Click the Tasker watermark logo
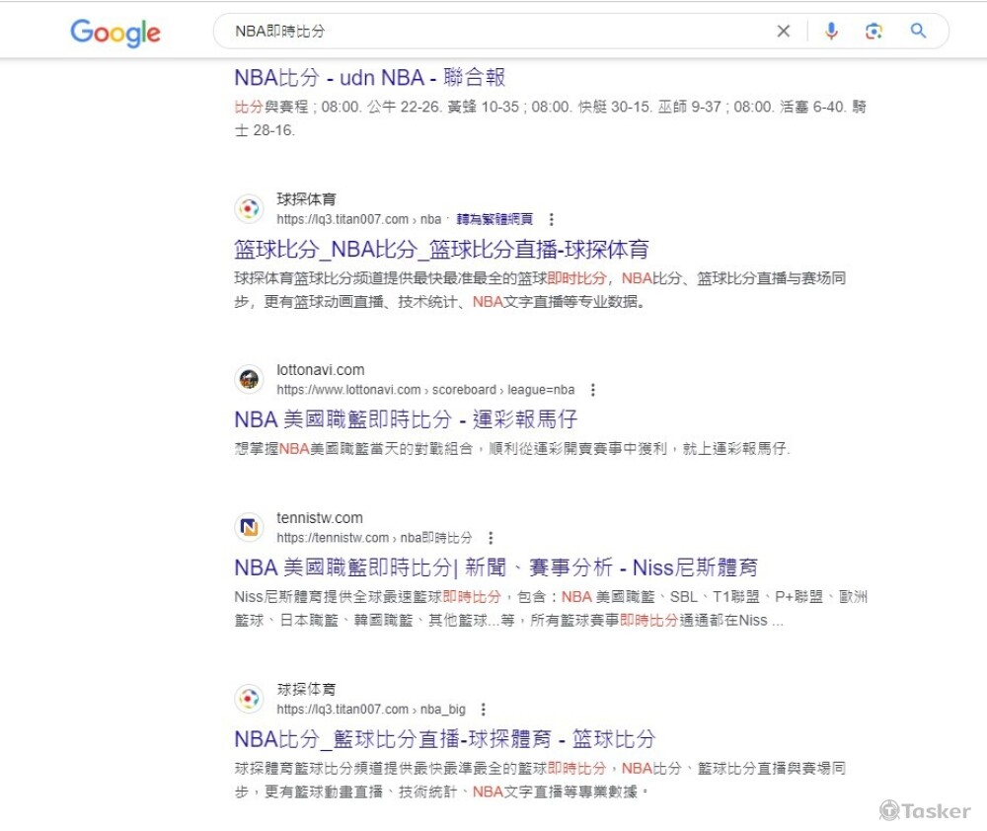This screenshot has height=831, width=987. point(925,811)
